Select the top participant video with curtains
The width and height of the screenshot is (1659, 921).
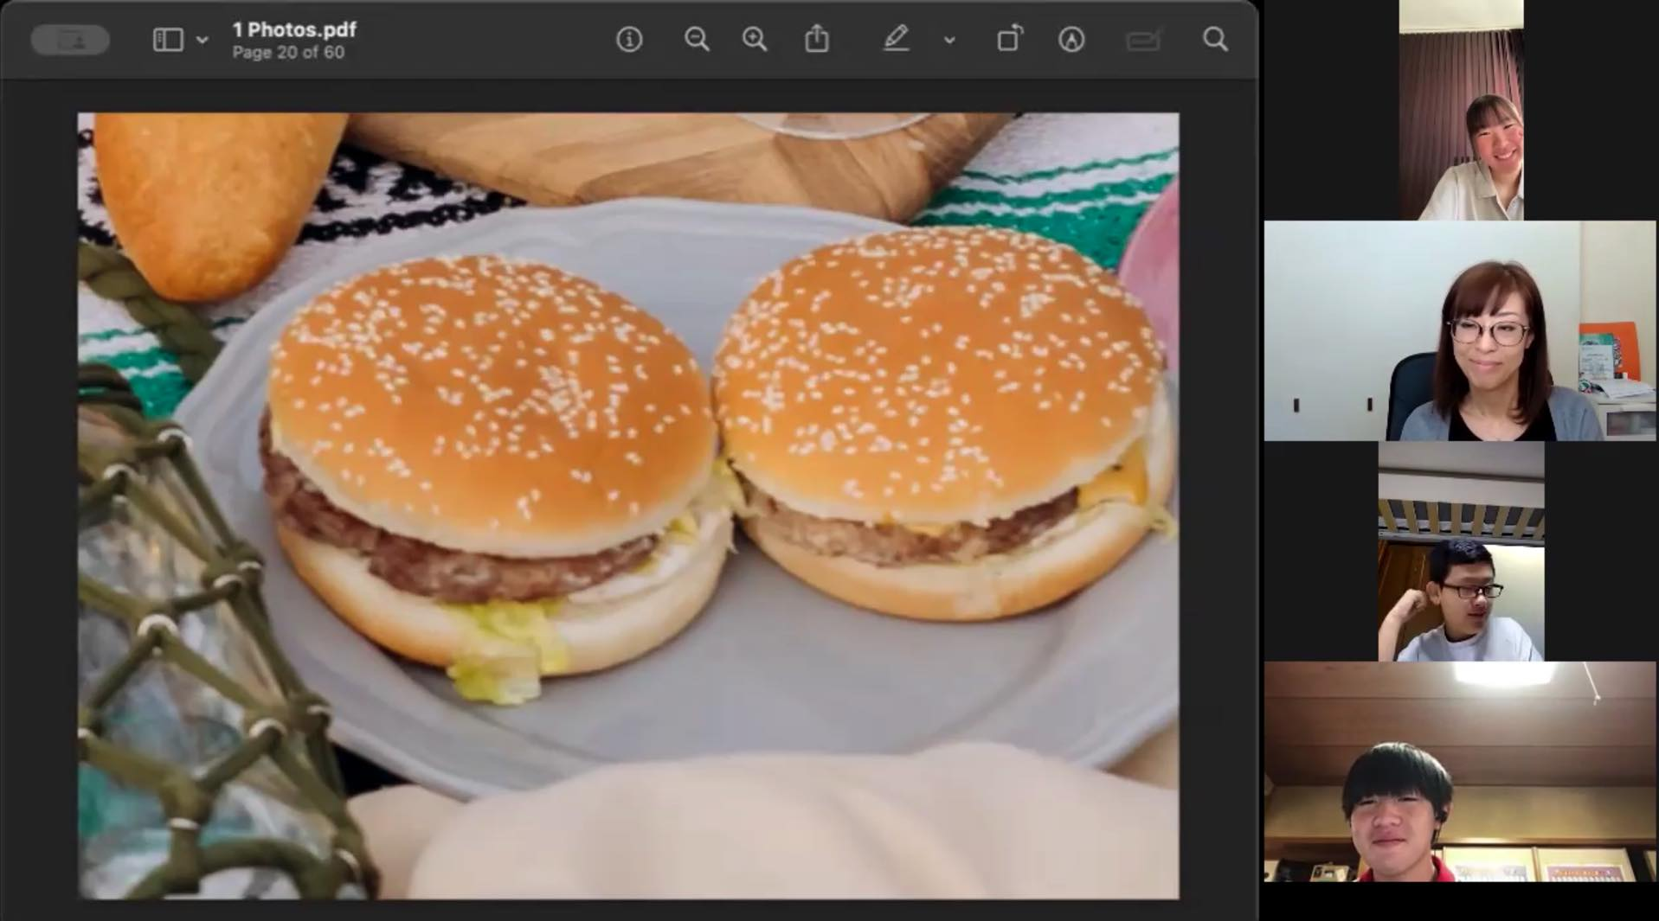point(1461,110)
